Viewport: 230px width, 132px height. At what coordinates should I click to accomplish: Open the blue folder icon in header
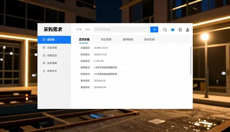[172, 30]
